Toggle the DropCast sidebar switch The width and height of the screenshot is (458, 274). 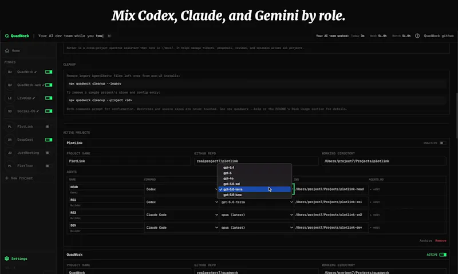[x=49, y=140]
